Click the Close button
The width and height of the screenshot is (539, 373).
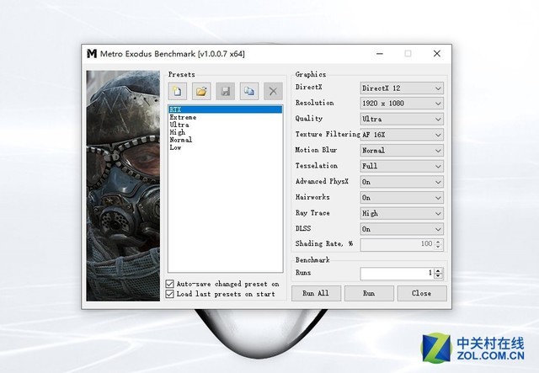point(422,293)
